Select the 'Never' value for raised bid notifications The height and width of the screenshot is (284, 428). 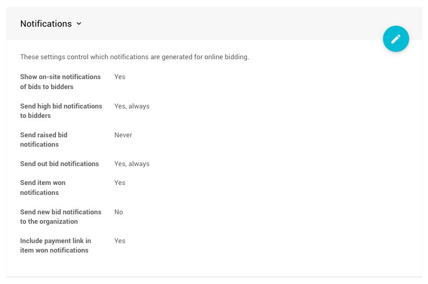pos(123,135)
